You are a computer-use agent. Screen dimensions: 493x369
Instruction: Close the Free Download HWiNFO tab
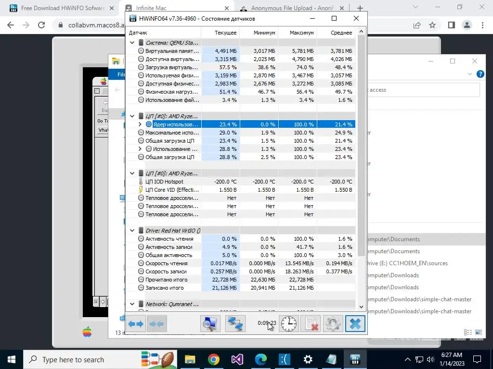(112, 8)
